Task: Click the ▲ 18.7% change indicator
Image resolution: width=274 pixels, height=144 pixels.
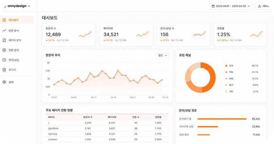Action: [50, 40]
